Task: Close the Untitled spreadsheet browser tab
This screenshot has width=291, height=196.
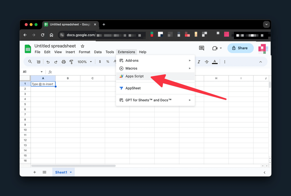Action: point(95,24)
